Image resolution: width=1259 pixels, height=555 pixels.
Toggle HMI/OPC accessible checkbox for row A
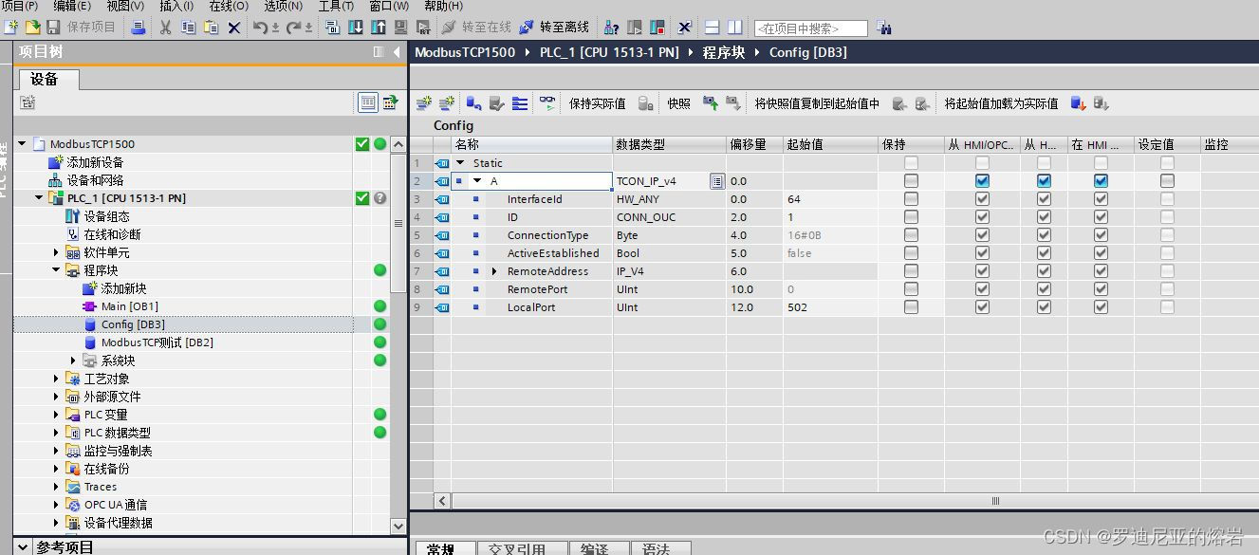982,181
